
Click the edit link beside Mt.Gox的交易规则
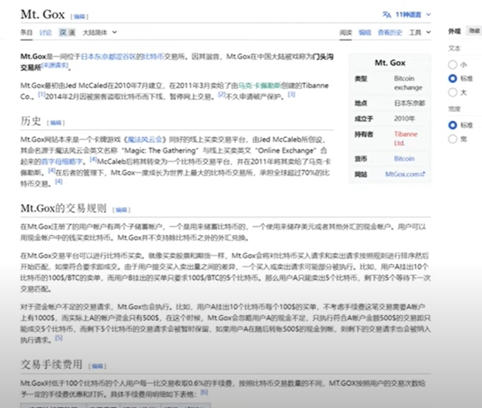[121, 210]
